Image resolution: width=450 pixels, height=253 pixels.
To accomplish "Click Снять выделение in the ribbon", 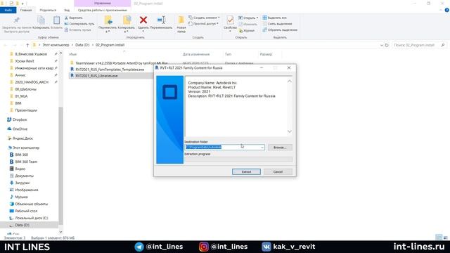I will click(x=277, y=24).
